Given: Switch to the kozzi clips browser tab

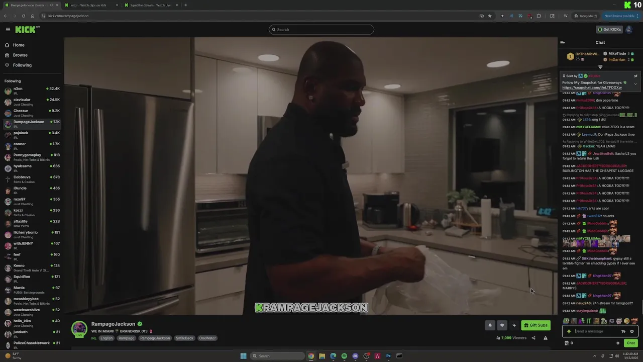Looking at the screenshot, I should tap(92, 5).
